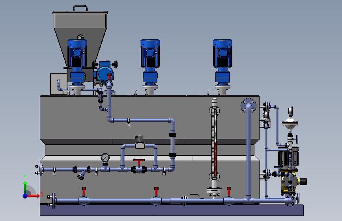
Task: Select the transparent sight tube with black couplings
Action: (172, 145)
